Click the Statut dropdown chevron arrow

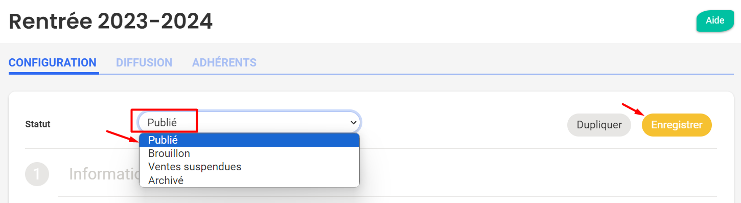pyautogui.click(x=353, y=123)
